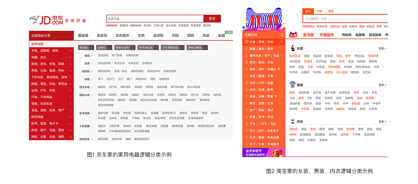Screen dimensions: 418x184
Task: Expand 手机、运营商、数码 category on JD
Action: [x=51, y=51]
